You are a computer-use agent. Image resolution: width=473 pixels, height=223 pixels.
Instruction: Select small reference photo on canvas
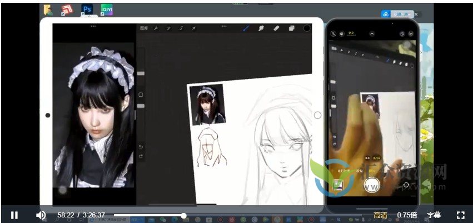tap(207, 105)
